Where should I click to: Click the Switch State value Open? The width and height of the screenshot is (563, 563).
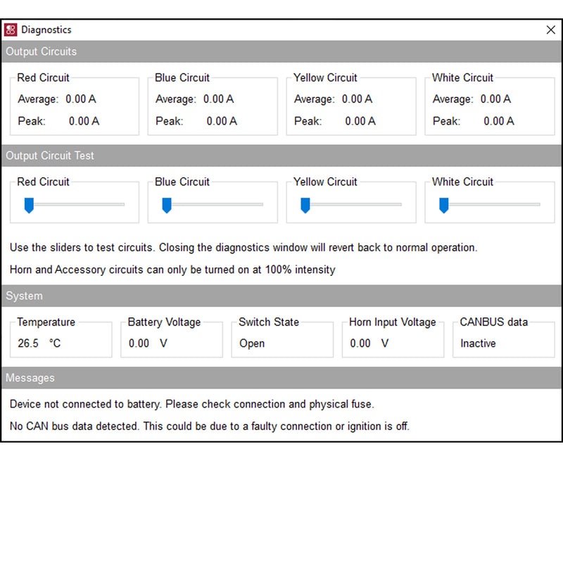[252, 343]
